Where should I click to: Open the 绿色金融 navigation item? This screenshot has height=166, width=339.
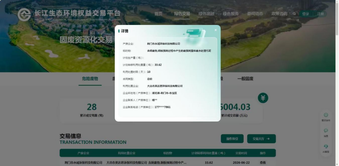point(206,14)
